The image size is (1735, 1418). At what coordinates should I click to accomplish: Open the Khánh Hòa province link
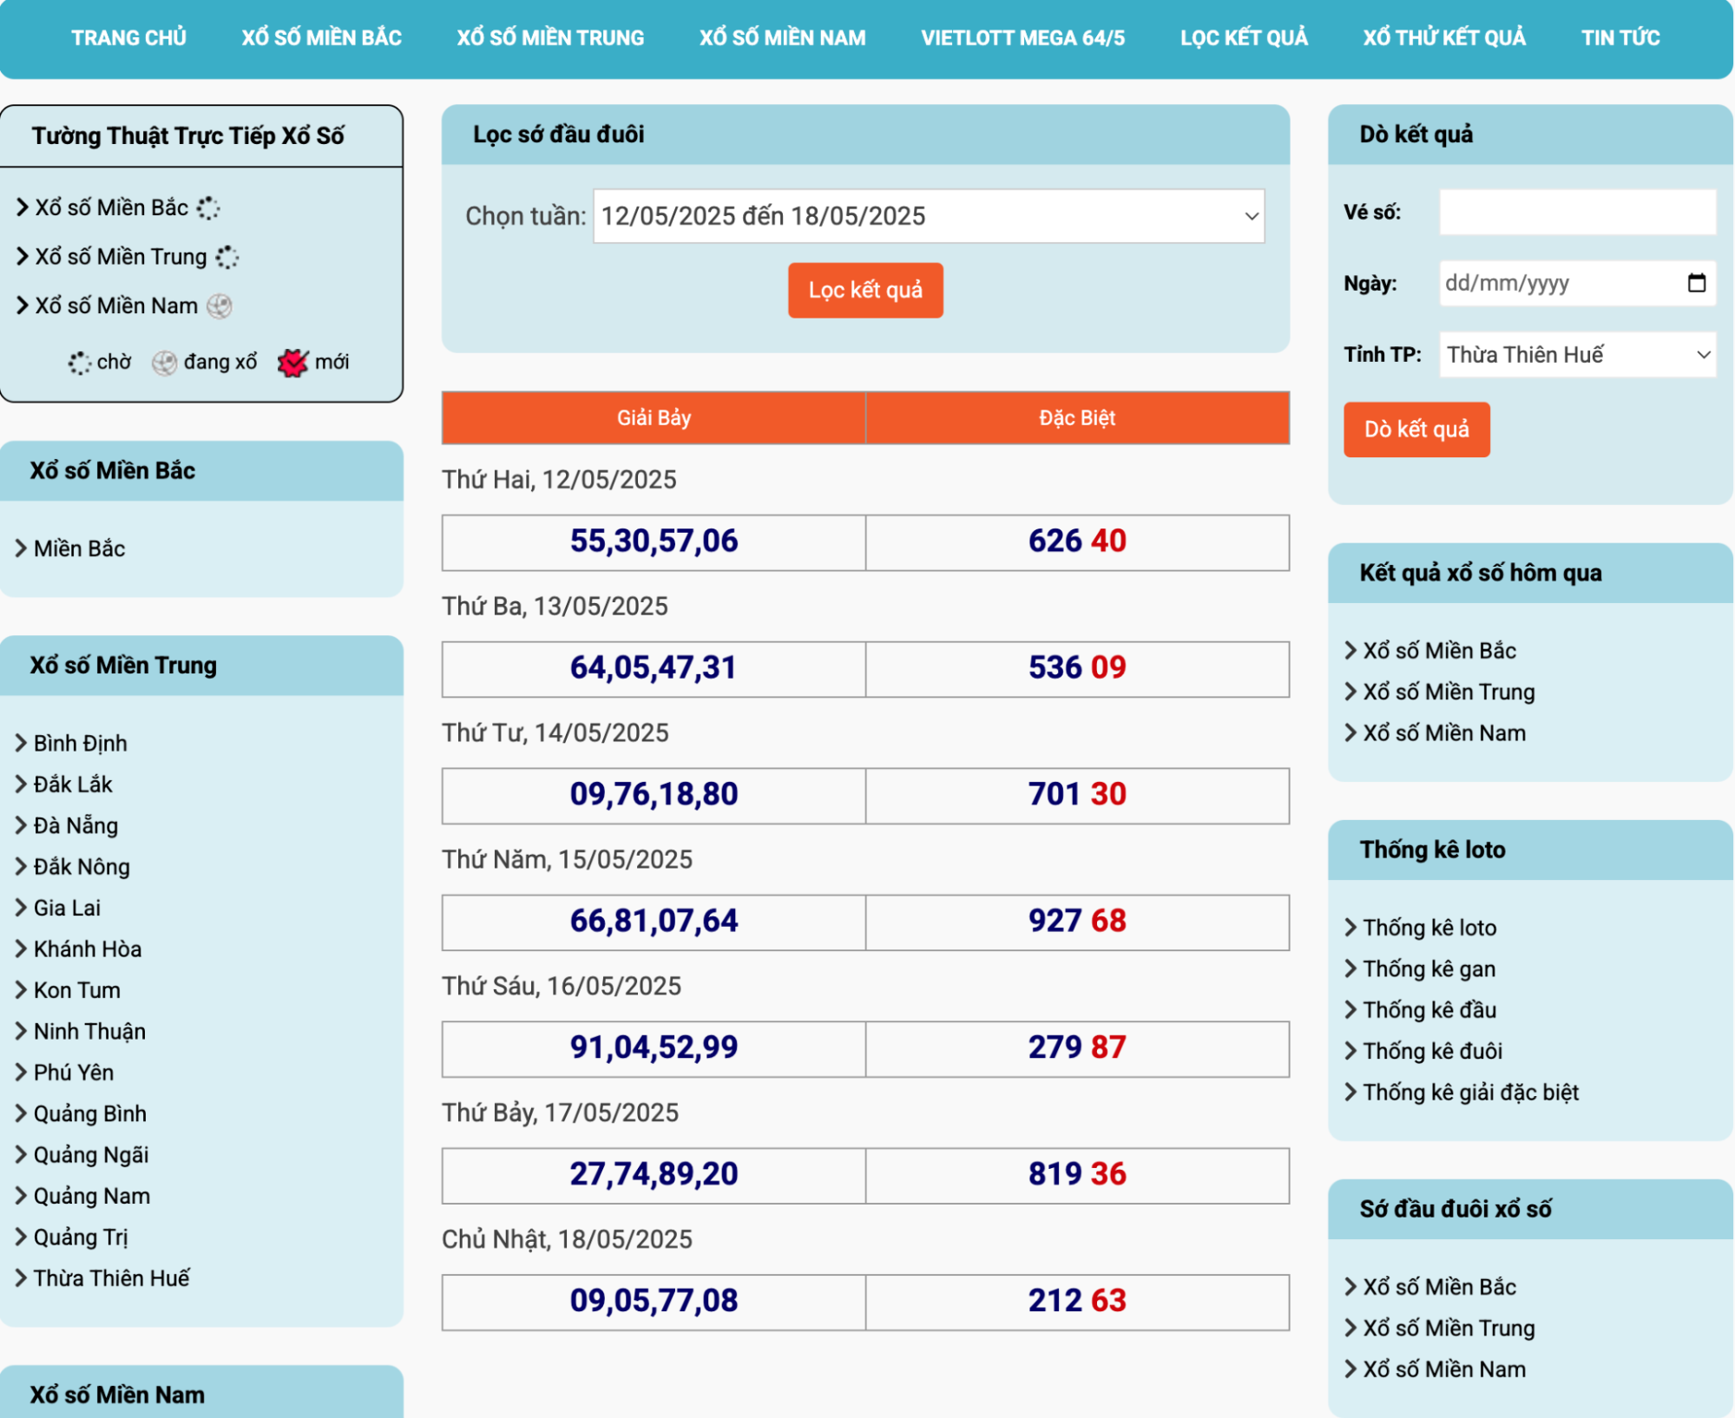[x=88, y=949]
